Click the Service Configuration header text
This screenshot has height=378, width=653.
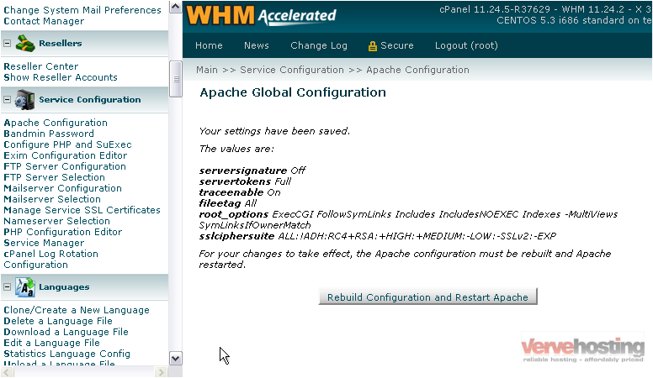90,100
